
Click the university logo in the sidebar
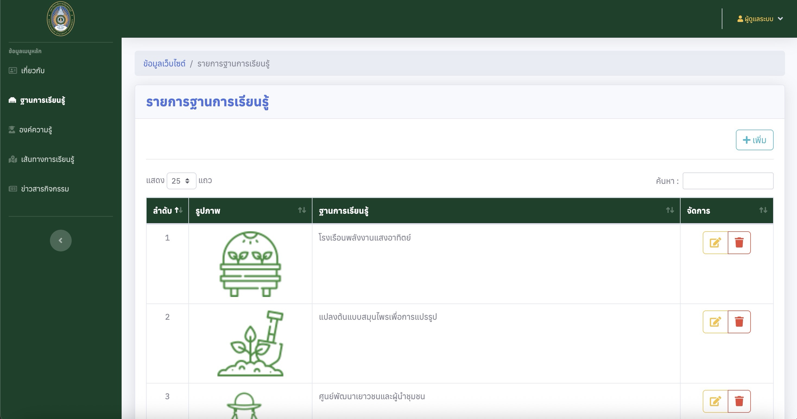click(61, 19)
